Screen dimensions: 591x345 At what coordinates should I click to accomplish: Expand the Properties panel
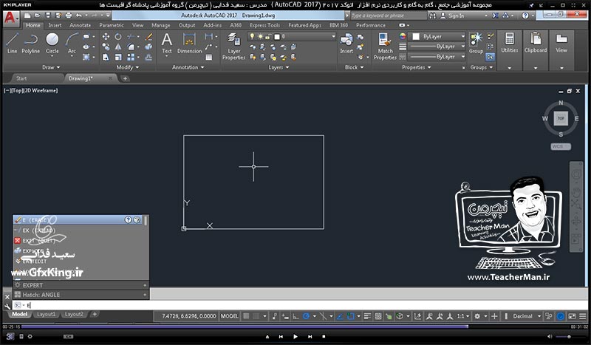[x=416, y=67]
